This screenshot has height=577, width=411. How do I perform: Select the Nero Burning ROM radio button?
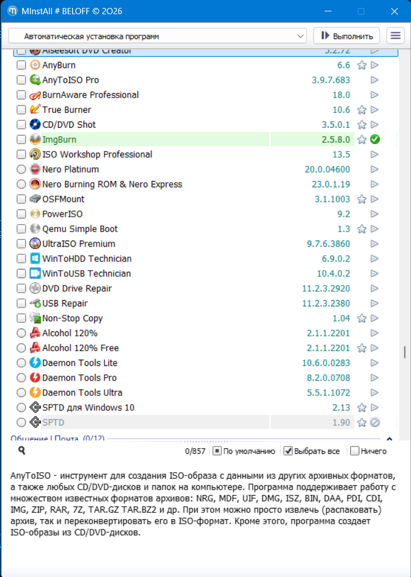coord(22,184)
